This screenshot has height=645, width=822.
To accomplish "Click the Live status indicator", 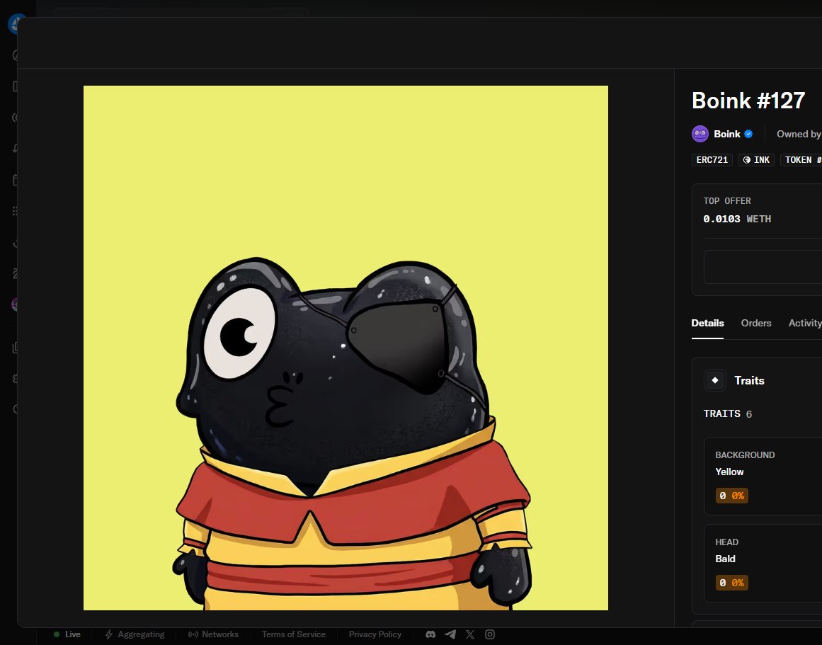I will 67,634.
